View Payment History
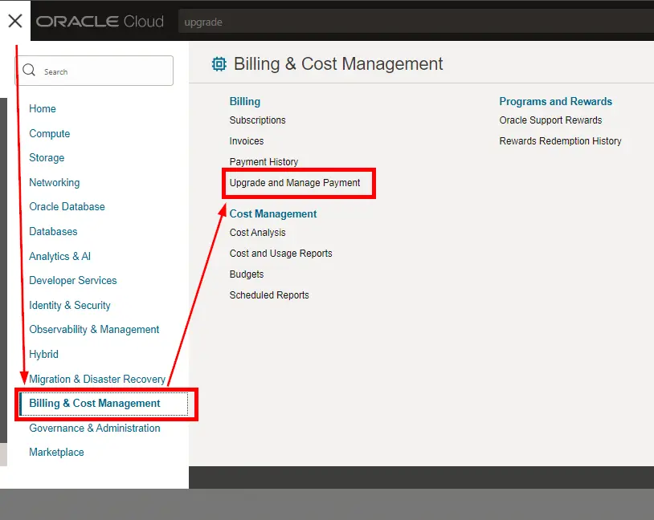 pos(264,162)
